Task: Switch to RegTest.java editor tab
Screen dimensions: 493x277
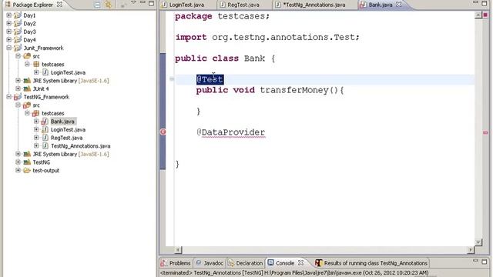Action: (243, 5)
